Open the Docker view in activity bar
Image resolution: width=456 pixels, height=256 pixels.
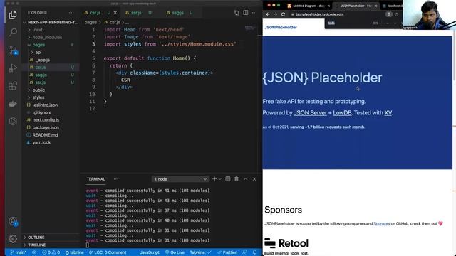tap(13, 104)
